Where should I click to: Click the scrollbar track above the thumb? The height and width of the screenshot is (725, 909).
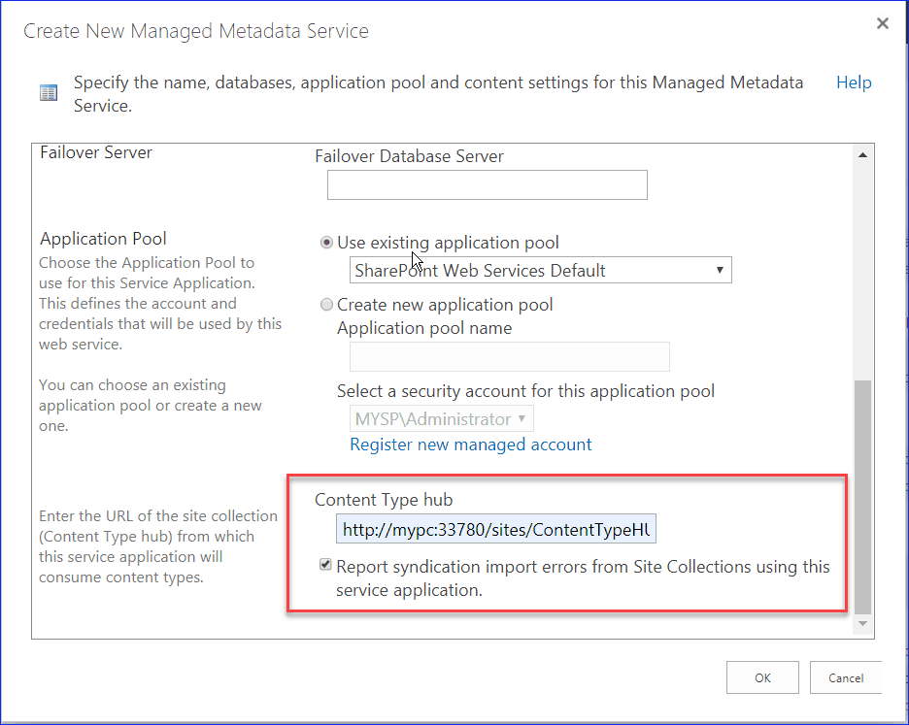click(862, 271)
